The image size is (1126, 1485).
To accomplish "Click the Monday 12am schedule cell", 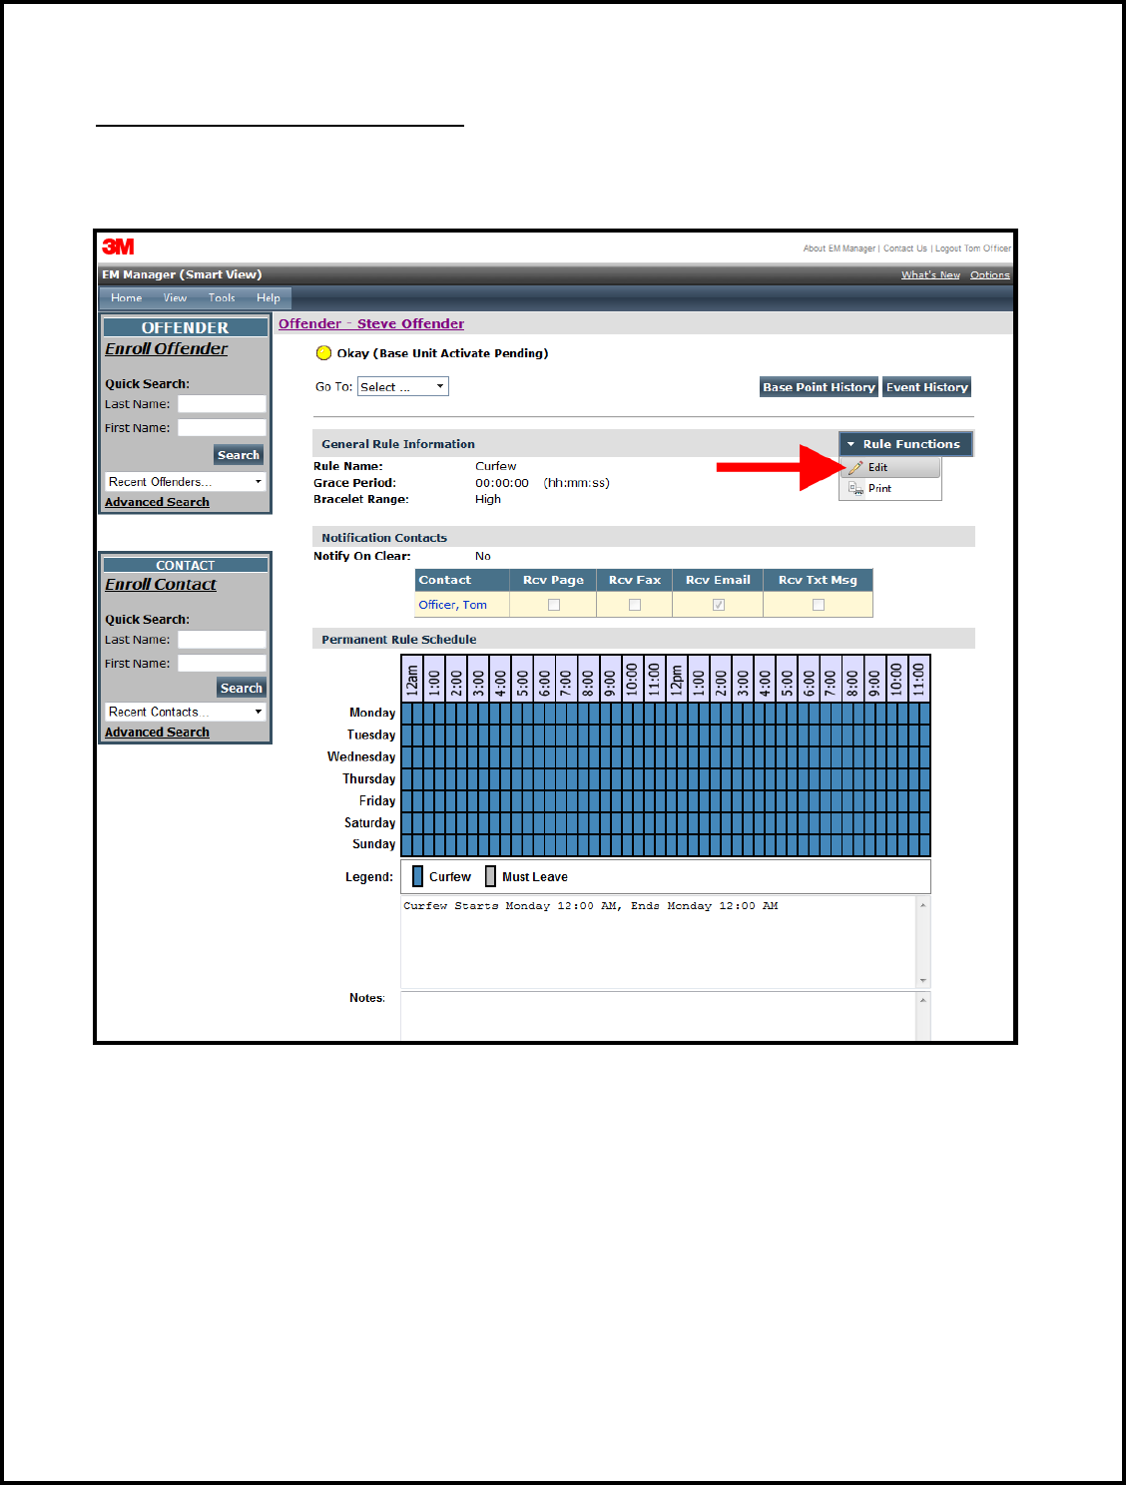I will 406,713.
